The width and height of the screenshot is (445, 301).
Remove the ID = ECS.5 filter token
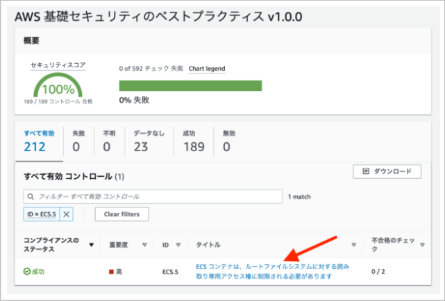tap(67, 214)
